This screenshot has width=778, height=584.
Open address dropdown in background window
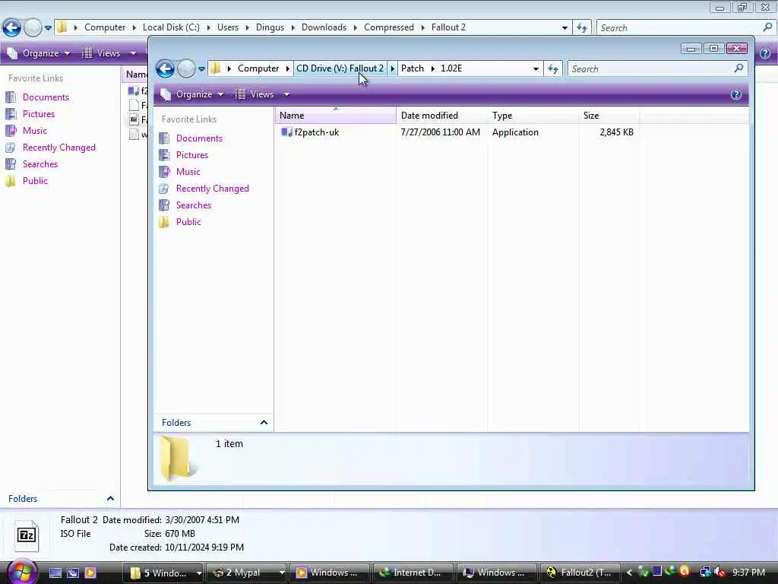coord(565,28)
